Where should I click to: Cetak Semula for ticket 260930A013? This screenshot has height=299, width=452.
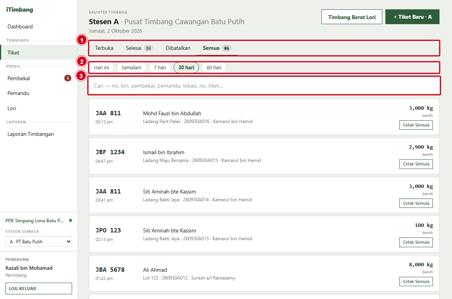coord(416,242)
